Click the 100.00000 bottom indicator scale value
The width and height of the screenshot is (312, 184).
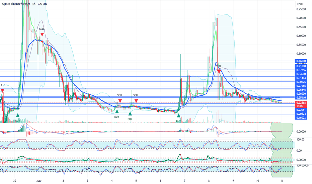(302, 166)
